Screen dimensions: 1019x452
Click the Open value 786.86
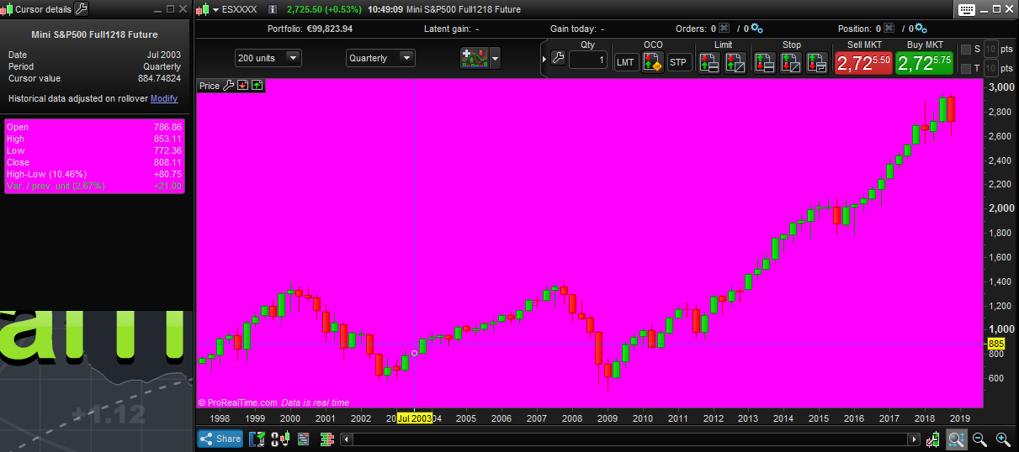click(167, 127)
